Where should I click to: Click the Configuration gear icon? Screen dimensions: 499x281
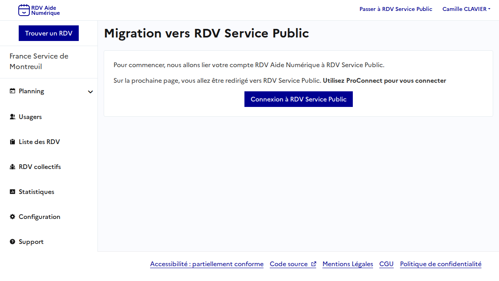coord(12,217)
